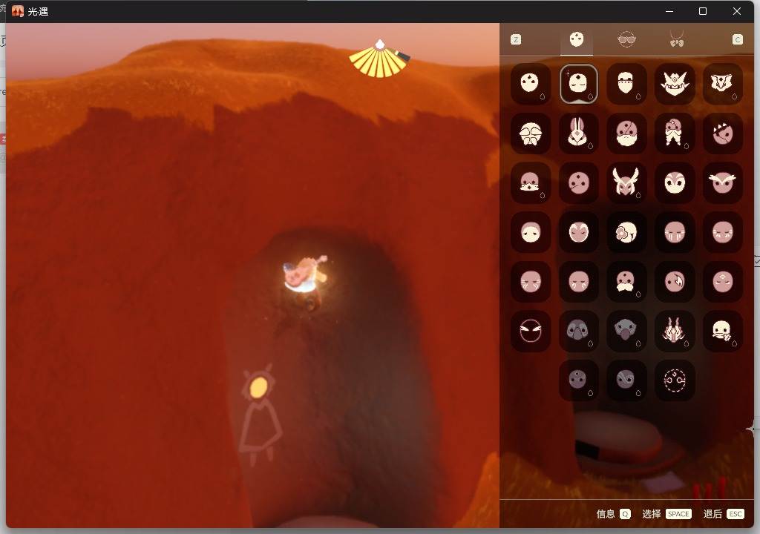This screenshot has height=534, width=760.
Task: Select pink mask with whisker lines
Action: 530,282
